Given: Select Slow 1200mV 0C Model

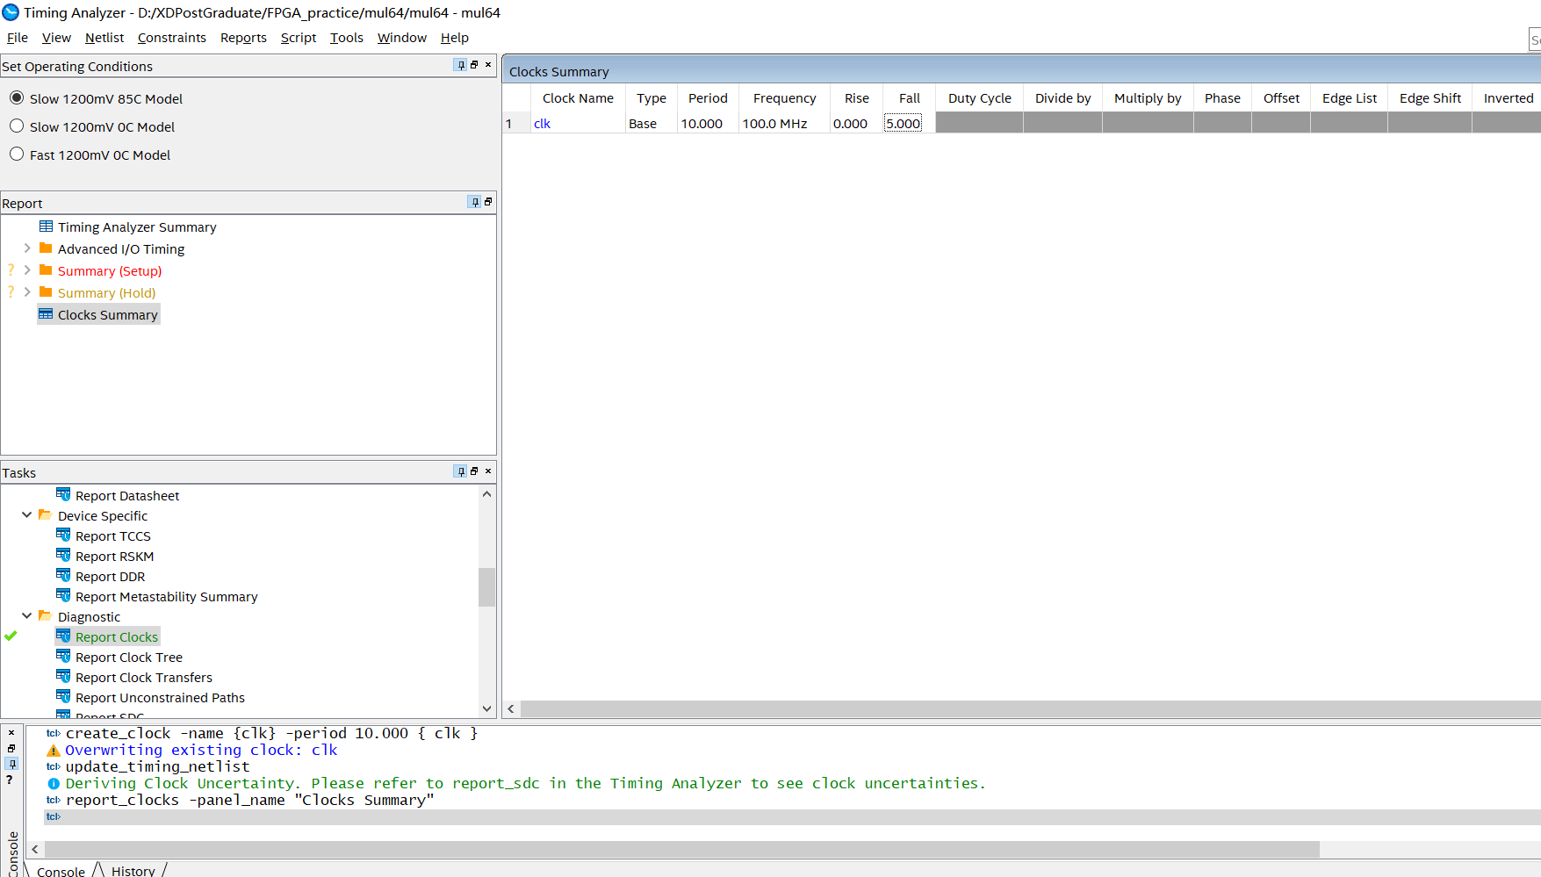Looking at the screenshot, I should tap(17, 126).
